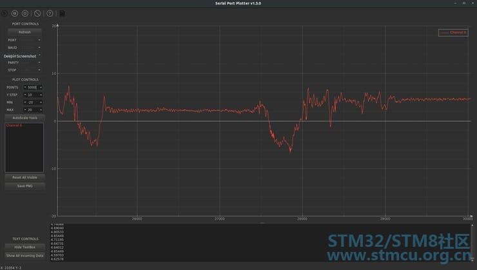Click Show All Incoming Data button
This screenshot has height=270, width=477.
click(x=24, y=256)
